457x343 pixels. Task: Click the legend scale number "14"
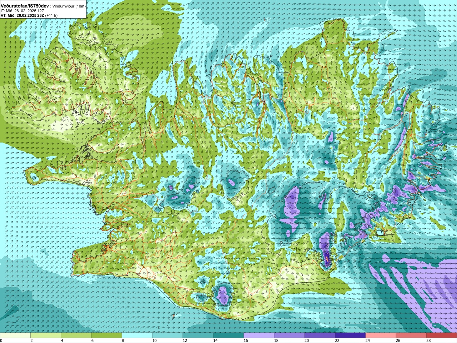tap(215, 340)
